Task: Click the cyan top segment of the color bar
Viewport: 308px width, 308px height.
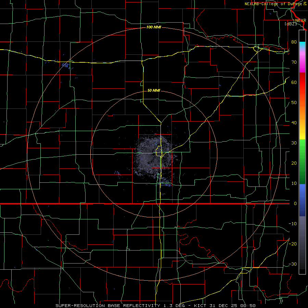Action: (x=302, y=45)
